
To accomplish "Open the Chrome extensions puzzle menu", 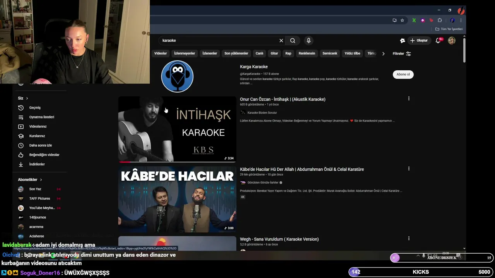I will pyautogui.click(x=440, y=20).
